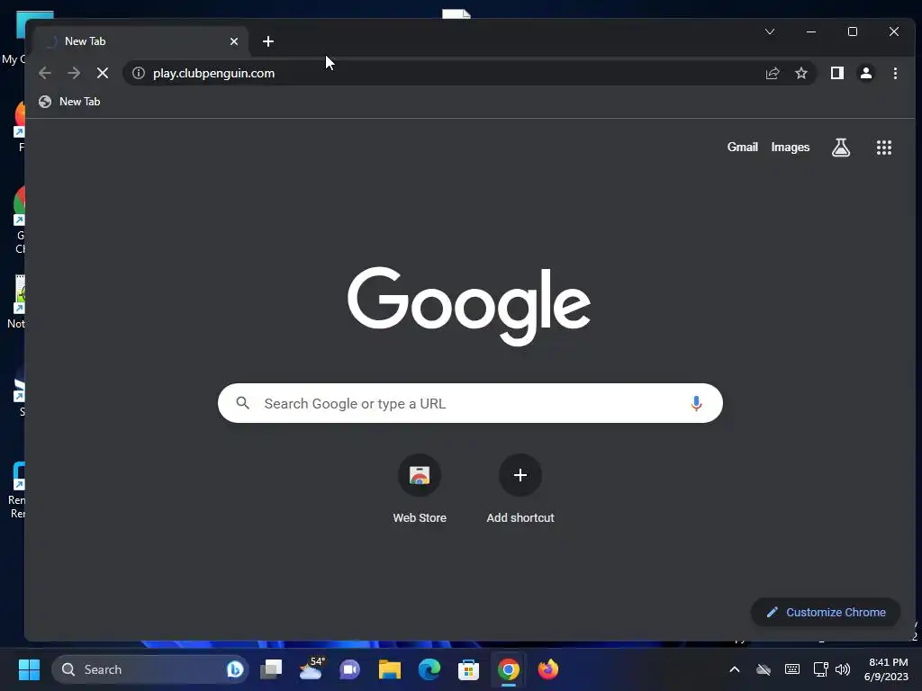Open the Chrome profile menu
The image size is (922, 691).
click(865, 73)
